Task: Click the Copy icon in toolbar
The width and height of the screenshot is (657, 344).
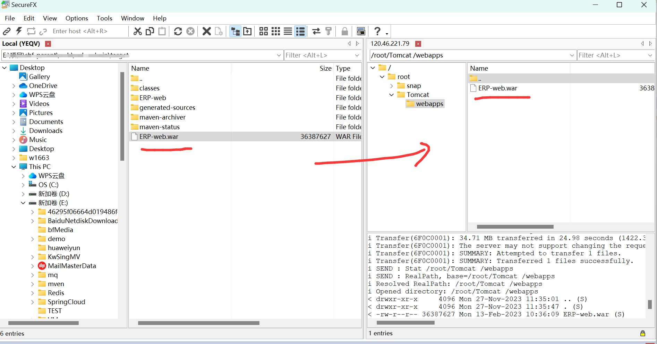Action: (150, 31)
